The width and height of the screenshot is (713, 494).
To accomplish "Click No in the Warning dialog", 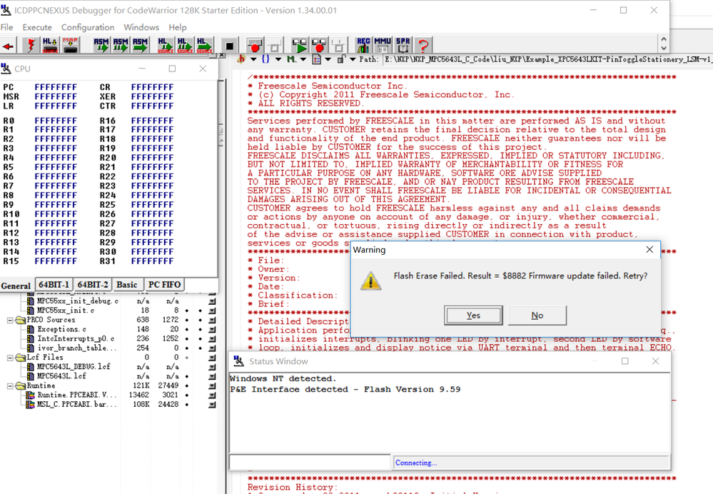I will [x=537, y=316].
